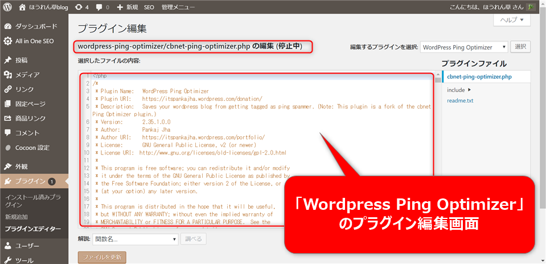This screenshot has width=546, height=264.
Task: Click the プラグイン plug icon
Action: tap(7, 181)
